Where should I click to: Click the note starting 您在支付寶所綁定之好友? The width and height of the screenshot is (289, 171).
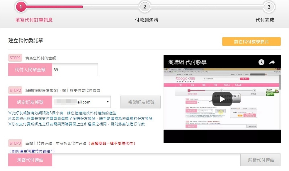[76, 124]
